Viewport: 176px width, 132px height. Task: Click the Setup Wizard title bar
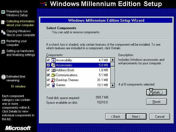(106, 20)
